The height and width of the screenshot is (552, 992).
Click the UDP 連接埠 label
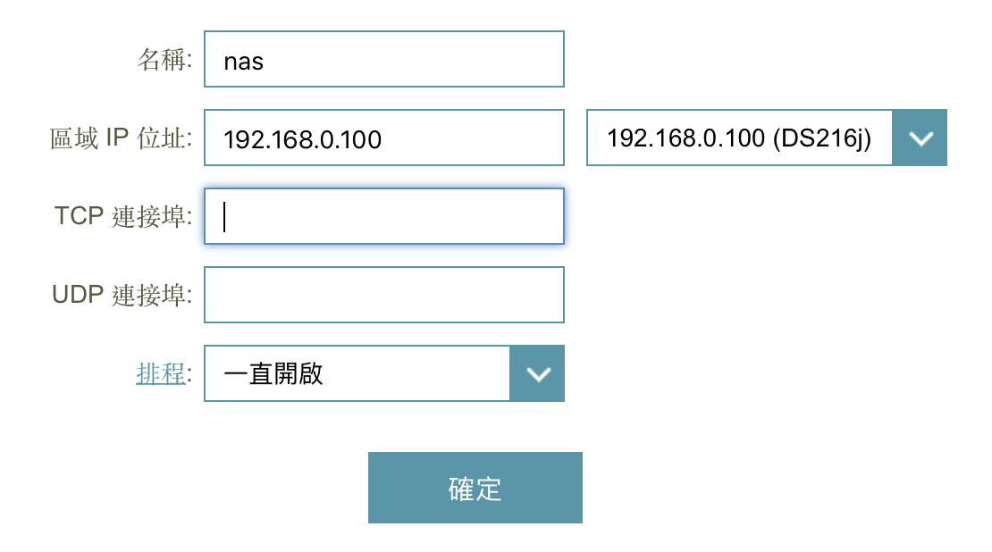(x=122, y=295)
